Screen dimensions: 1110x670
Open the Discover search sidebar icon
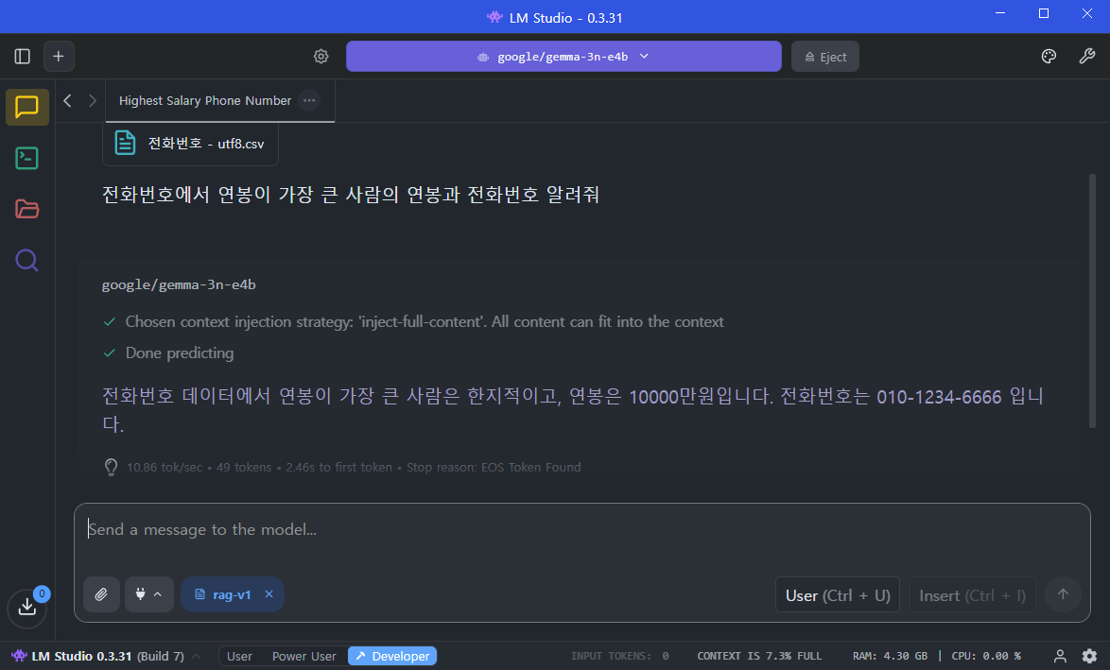coord(27,260)
